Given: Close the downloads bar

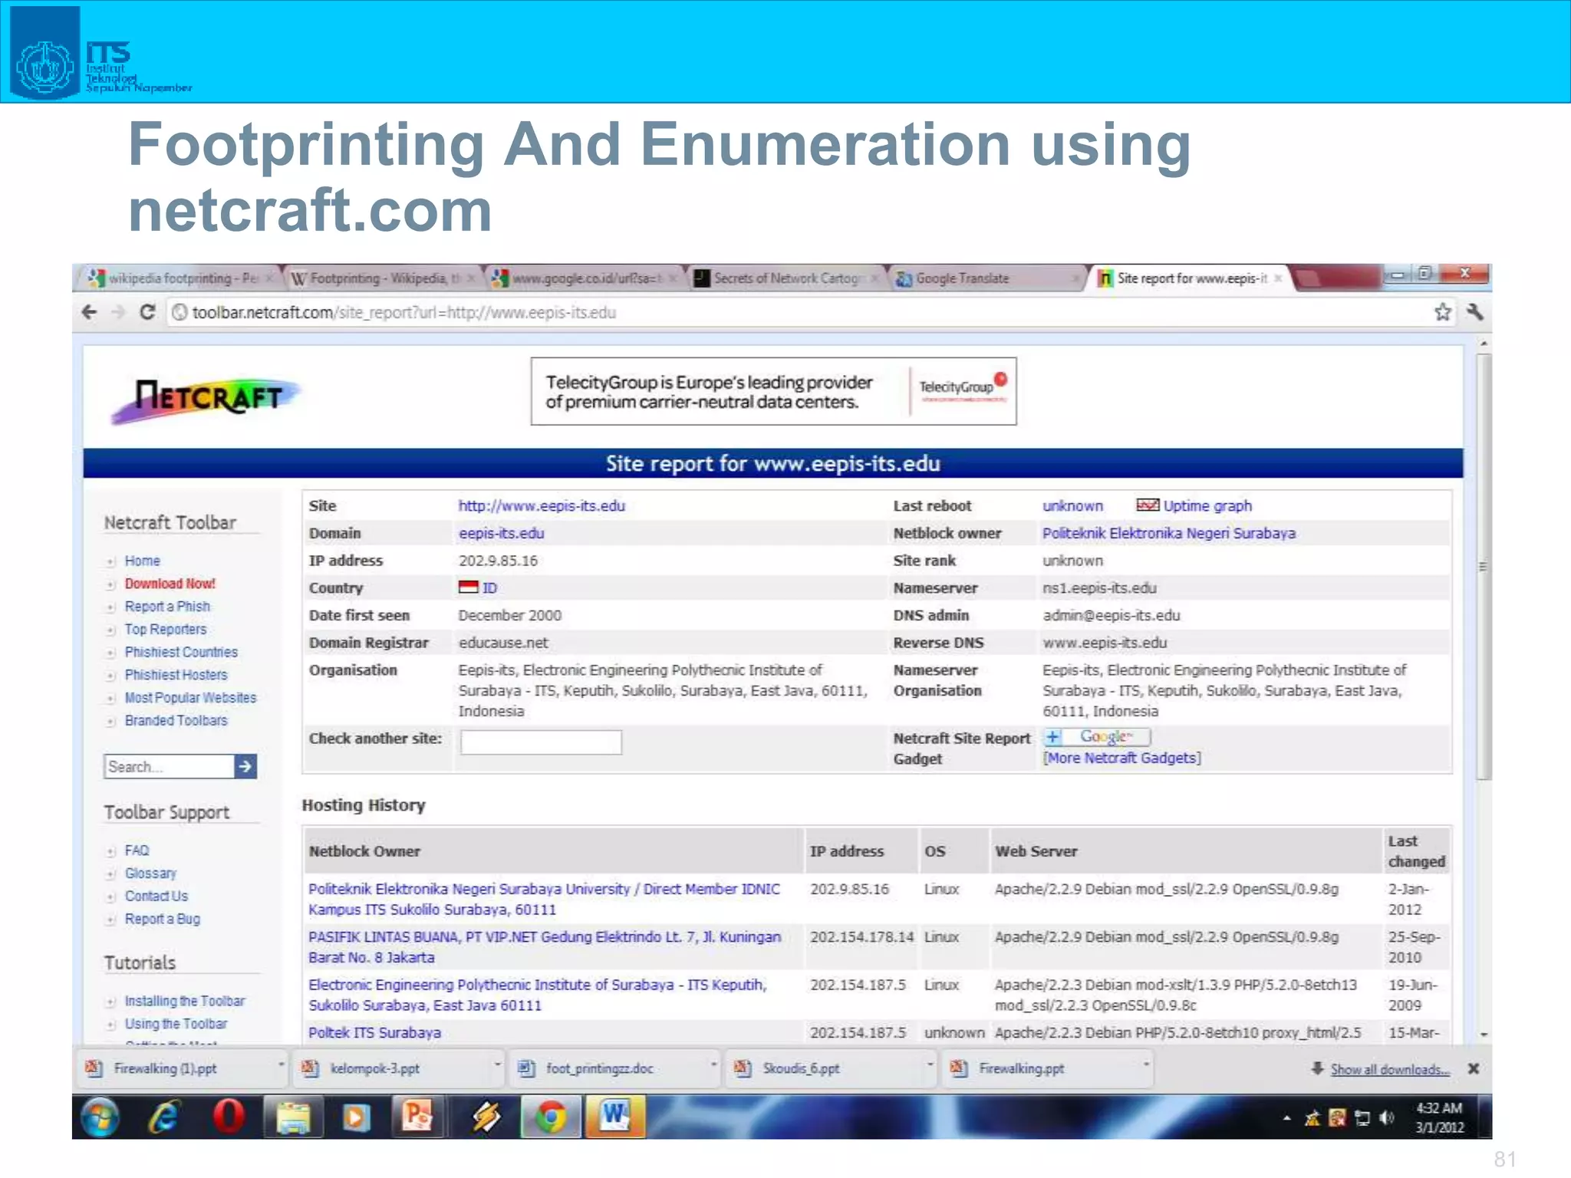Looking at the screenshot, I should pos(1473,1068).
